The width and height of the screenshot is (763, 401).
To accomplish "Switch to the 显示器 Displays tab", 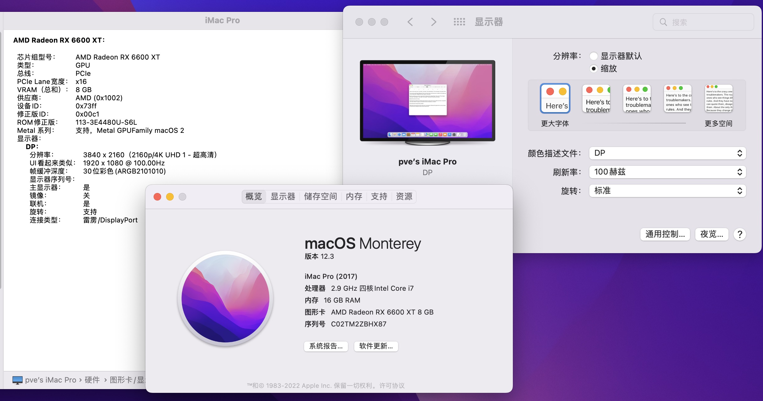I will 283,197.
